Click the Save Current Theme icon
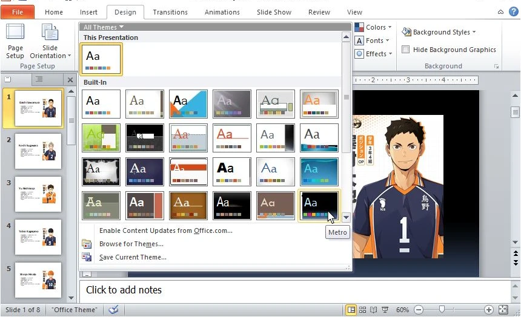Viewport: 521px width, 317px height. [87, 257]
